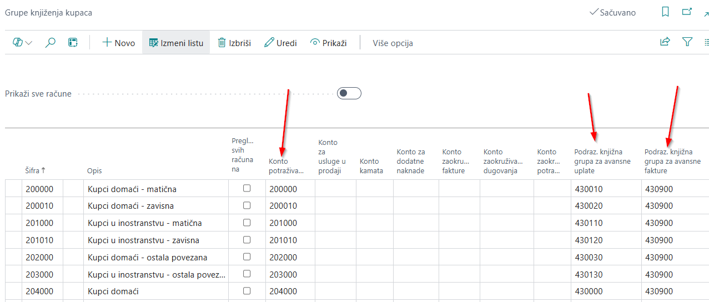This screenshot has height=302, width=709.
Task: Click Konto potraživanja cell 202000
Action: [x=290, y=258]
